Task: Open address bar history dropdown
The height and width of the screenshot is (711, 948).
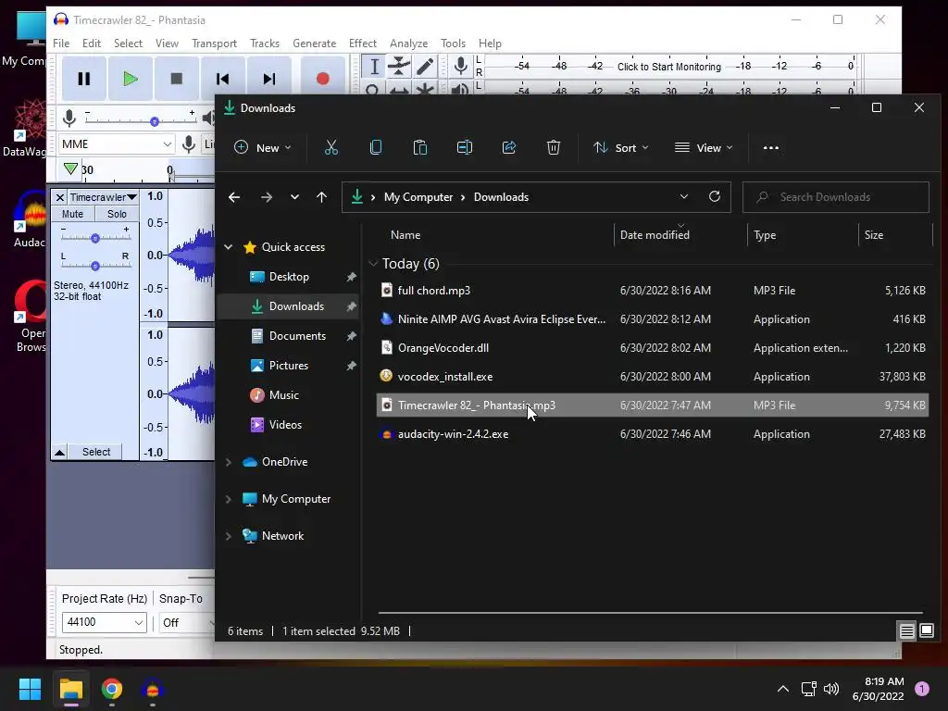Action: click(684, 196)
